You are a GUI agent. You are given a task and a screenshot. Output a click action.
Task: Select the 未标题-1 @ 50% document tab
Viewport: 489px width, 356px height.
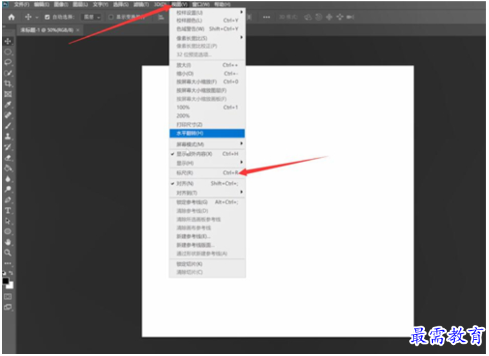pyautogui.click(x=47, y=30)
